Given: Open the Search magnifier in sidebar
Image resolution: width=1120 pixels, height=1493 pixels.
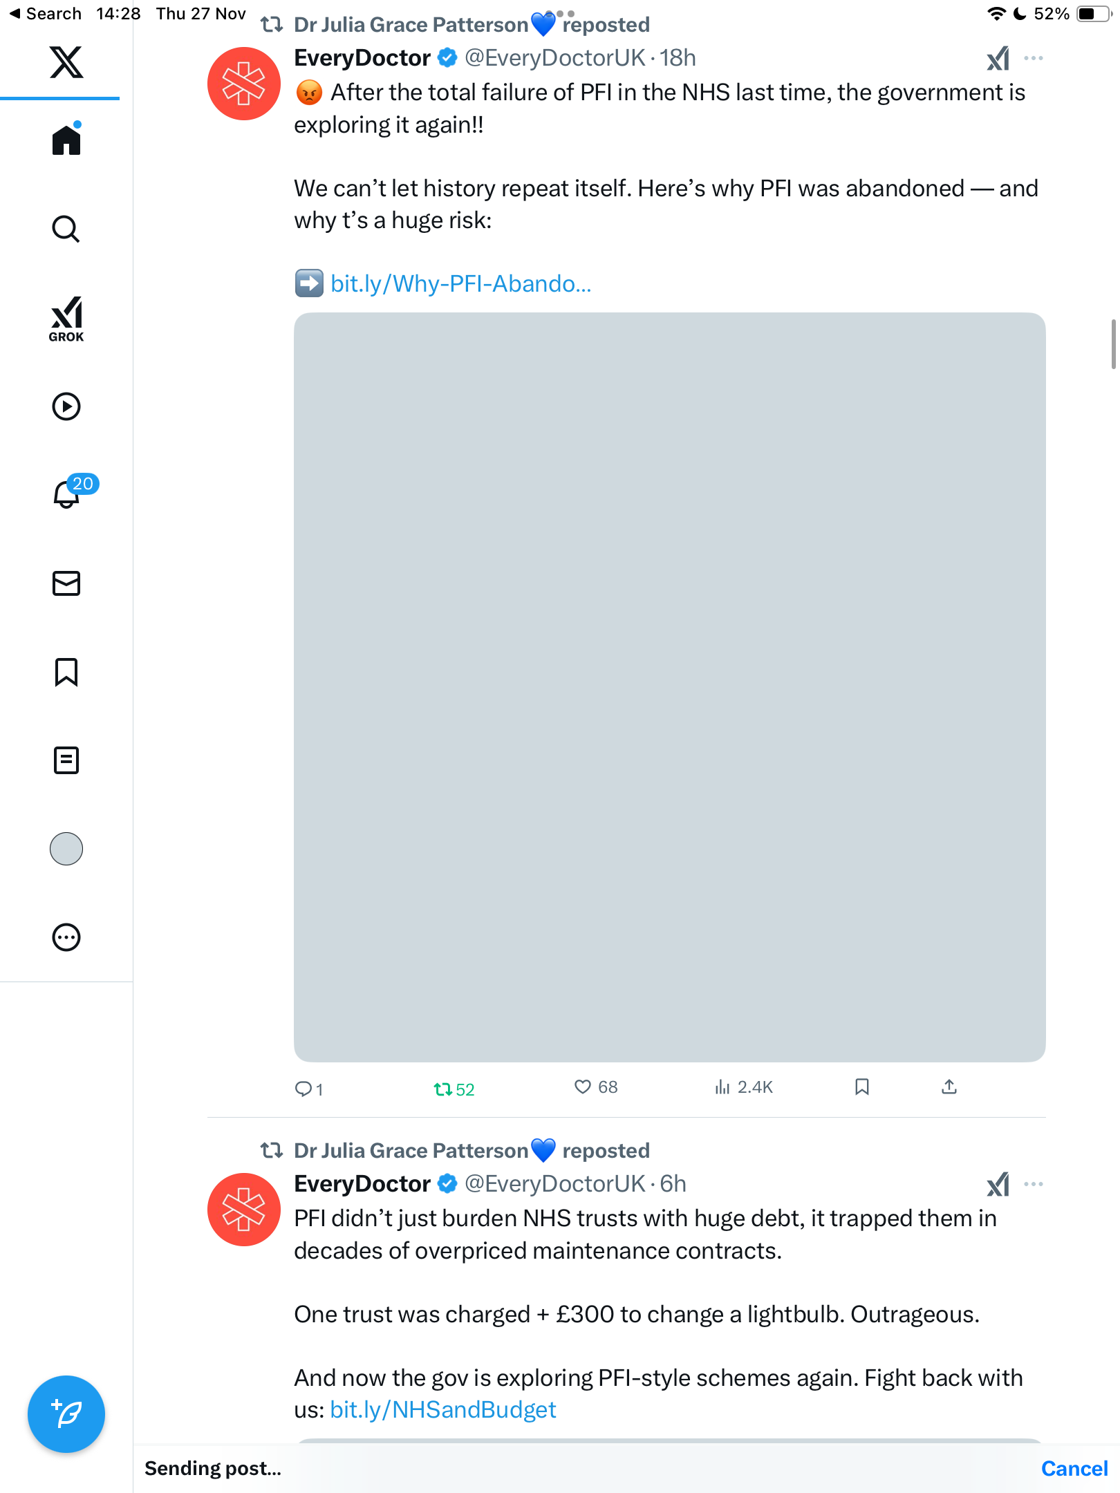Looking at the screenshot, I should pyautogui.click(x=66, y=229).
